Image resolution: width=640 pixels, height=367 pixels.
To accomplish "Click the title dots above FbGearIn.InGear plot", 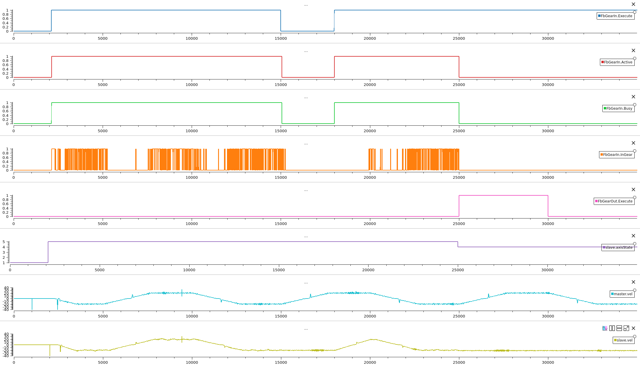I will pos(306,144).
